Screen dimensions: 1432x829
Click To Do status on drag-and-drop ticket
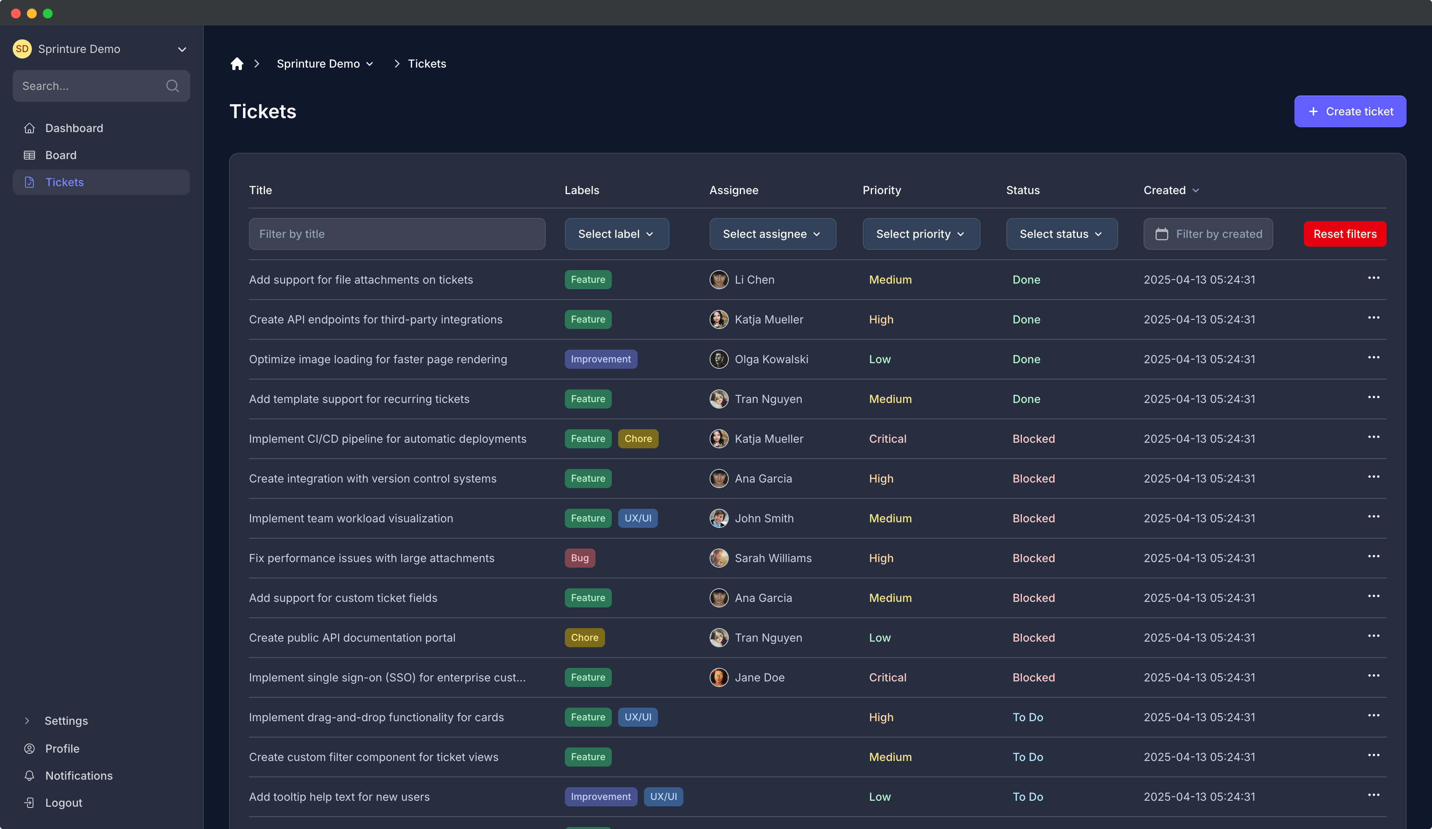[1027, 717]
